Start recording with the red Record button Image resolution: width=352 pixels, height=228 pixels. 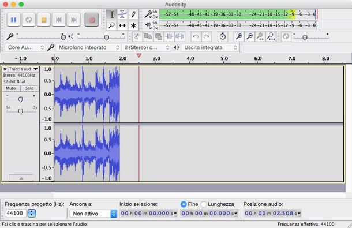coord(91,20)
